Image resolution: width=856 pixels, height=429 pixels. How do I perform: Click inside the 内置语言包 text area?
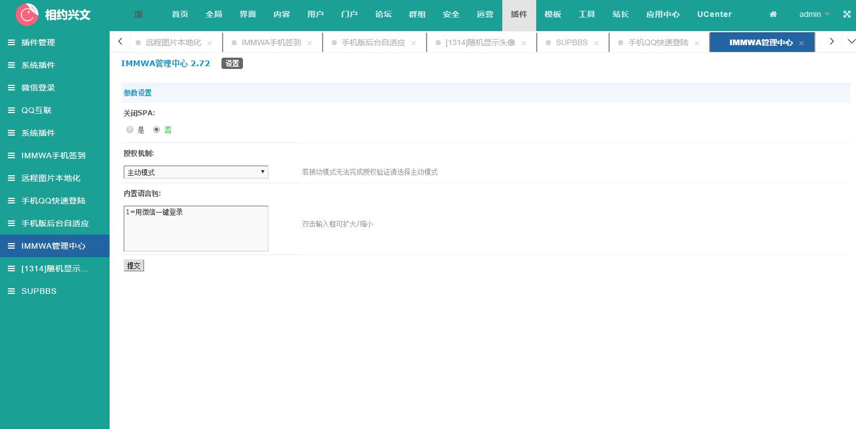195,229
